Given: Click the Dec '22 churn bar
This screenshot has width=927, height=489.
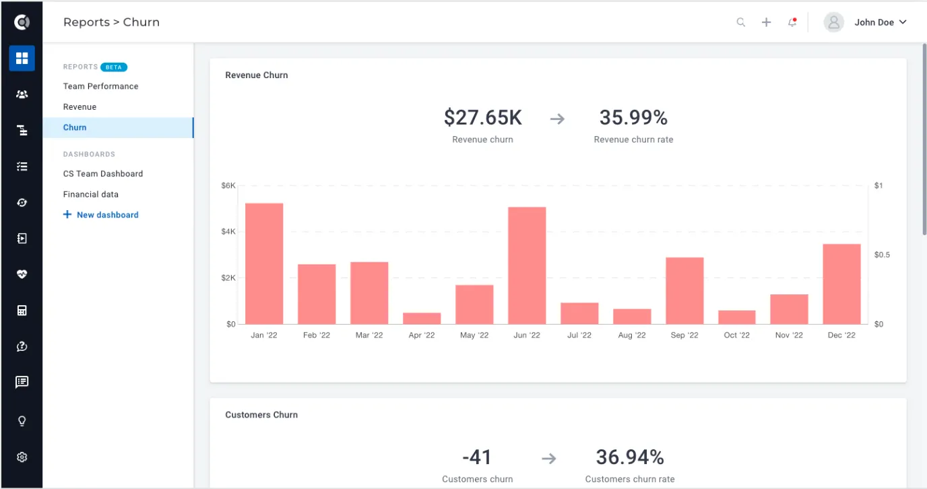Looking at the screenshot, I should coord(841,284).
